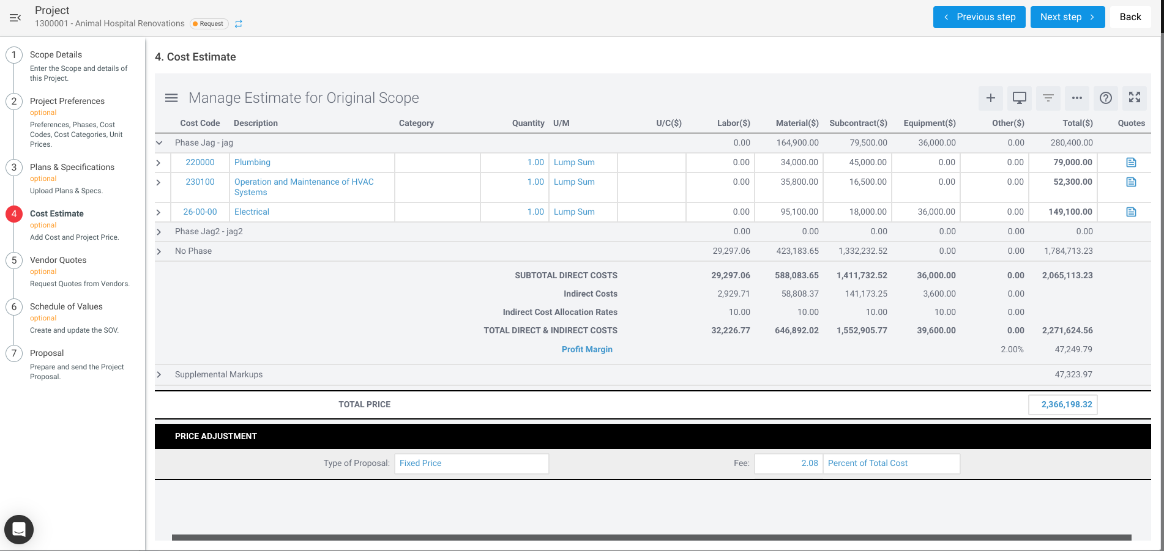This screenshot has width=1164, height=551.
Task: Click the Profit Margin link
Action: coord(587,349)
